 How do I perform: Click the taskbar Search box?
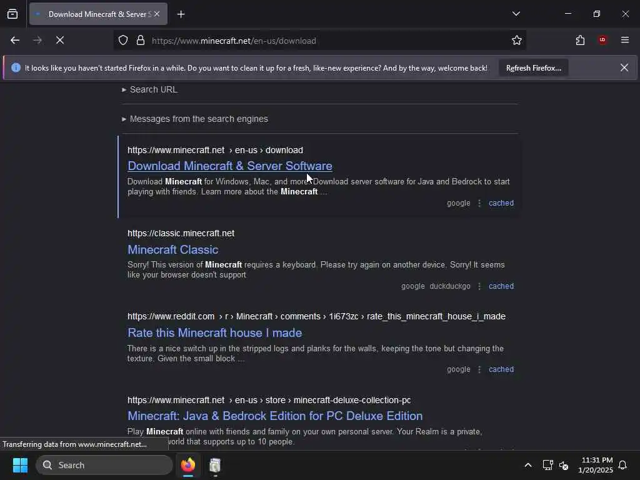point(104,465)
